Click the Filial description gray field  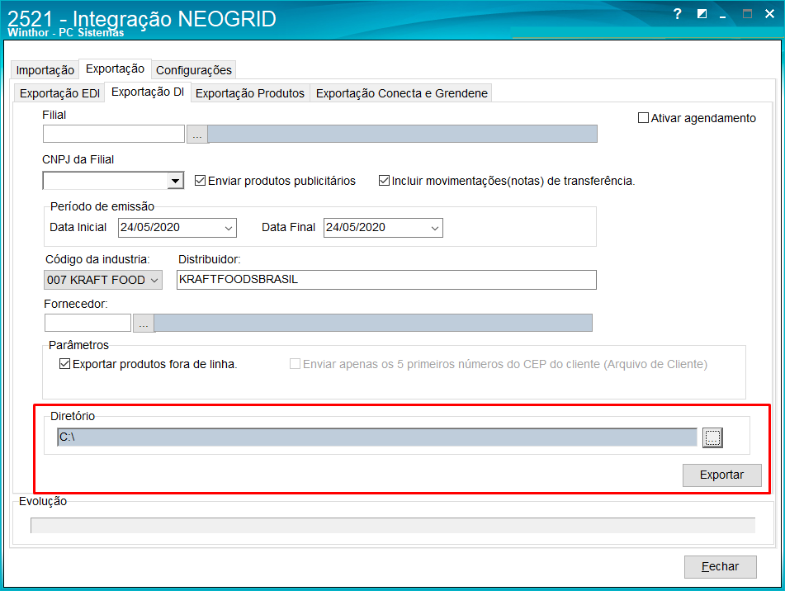403,134
